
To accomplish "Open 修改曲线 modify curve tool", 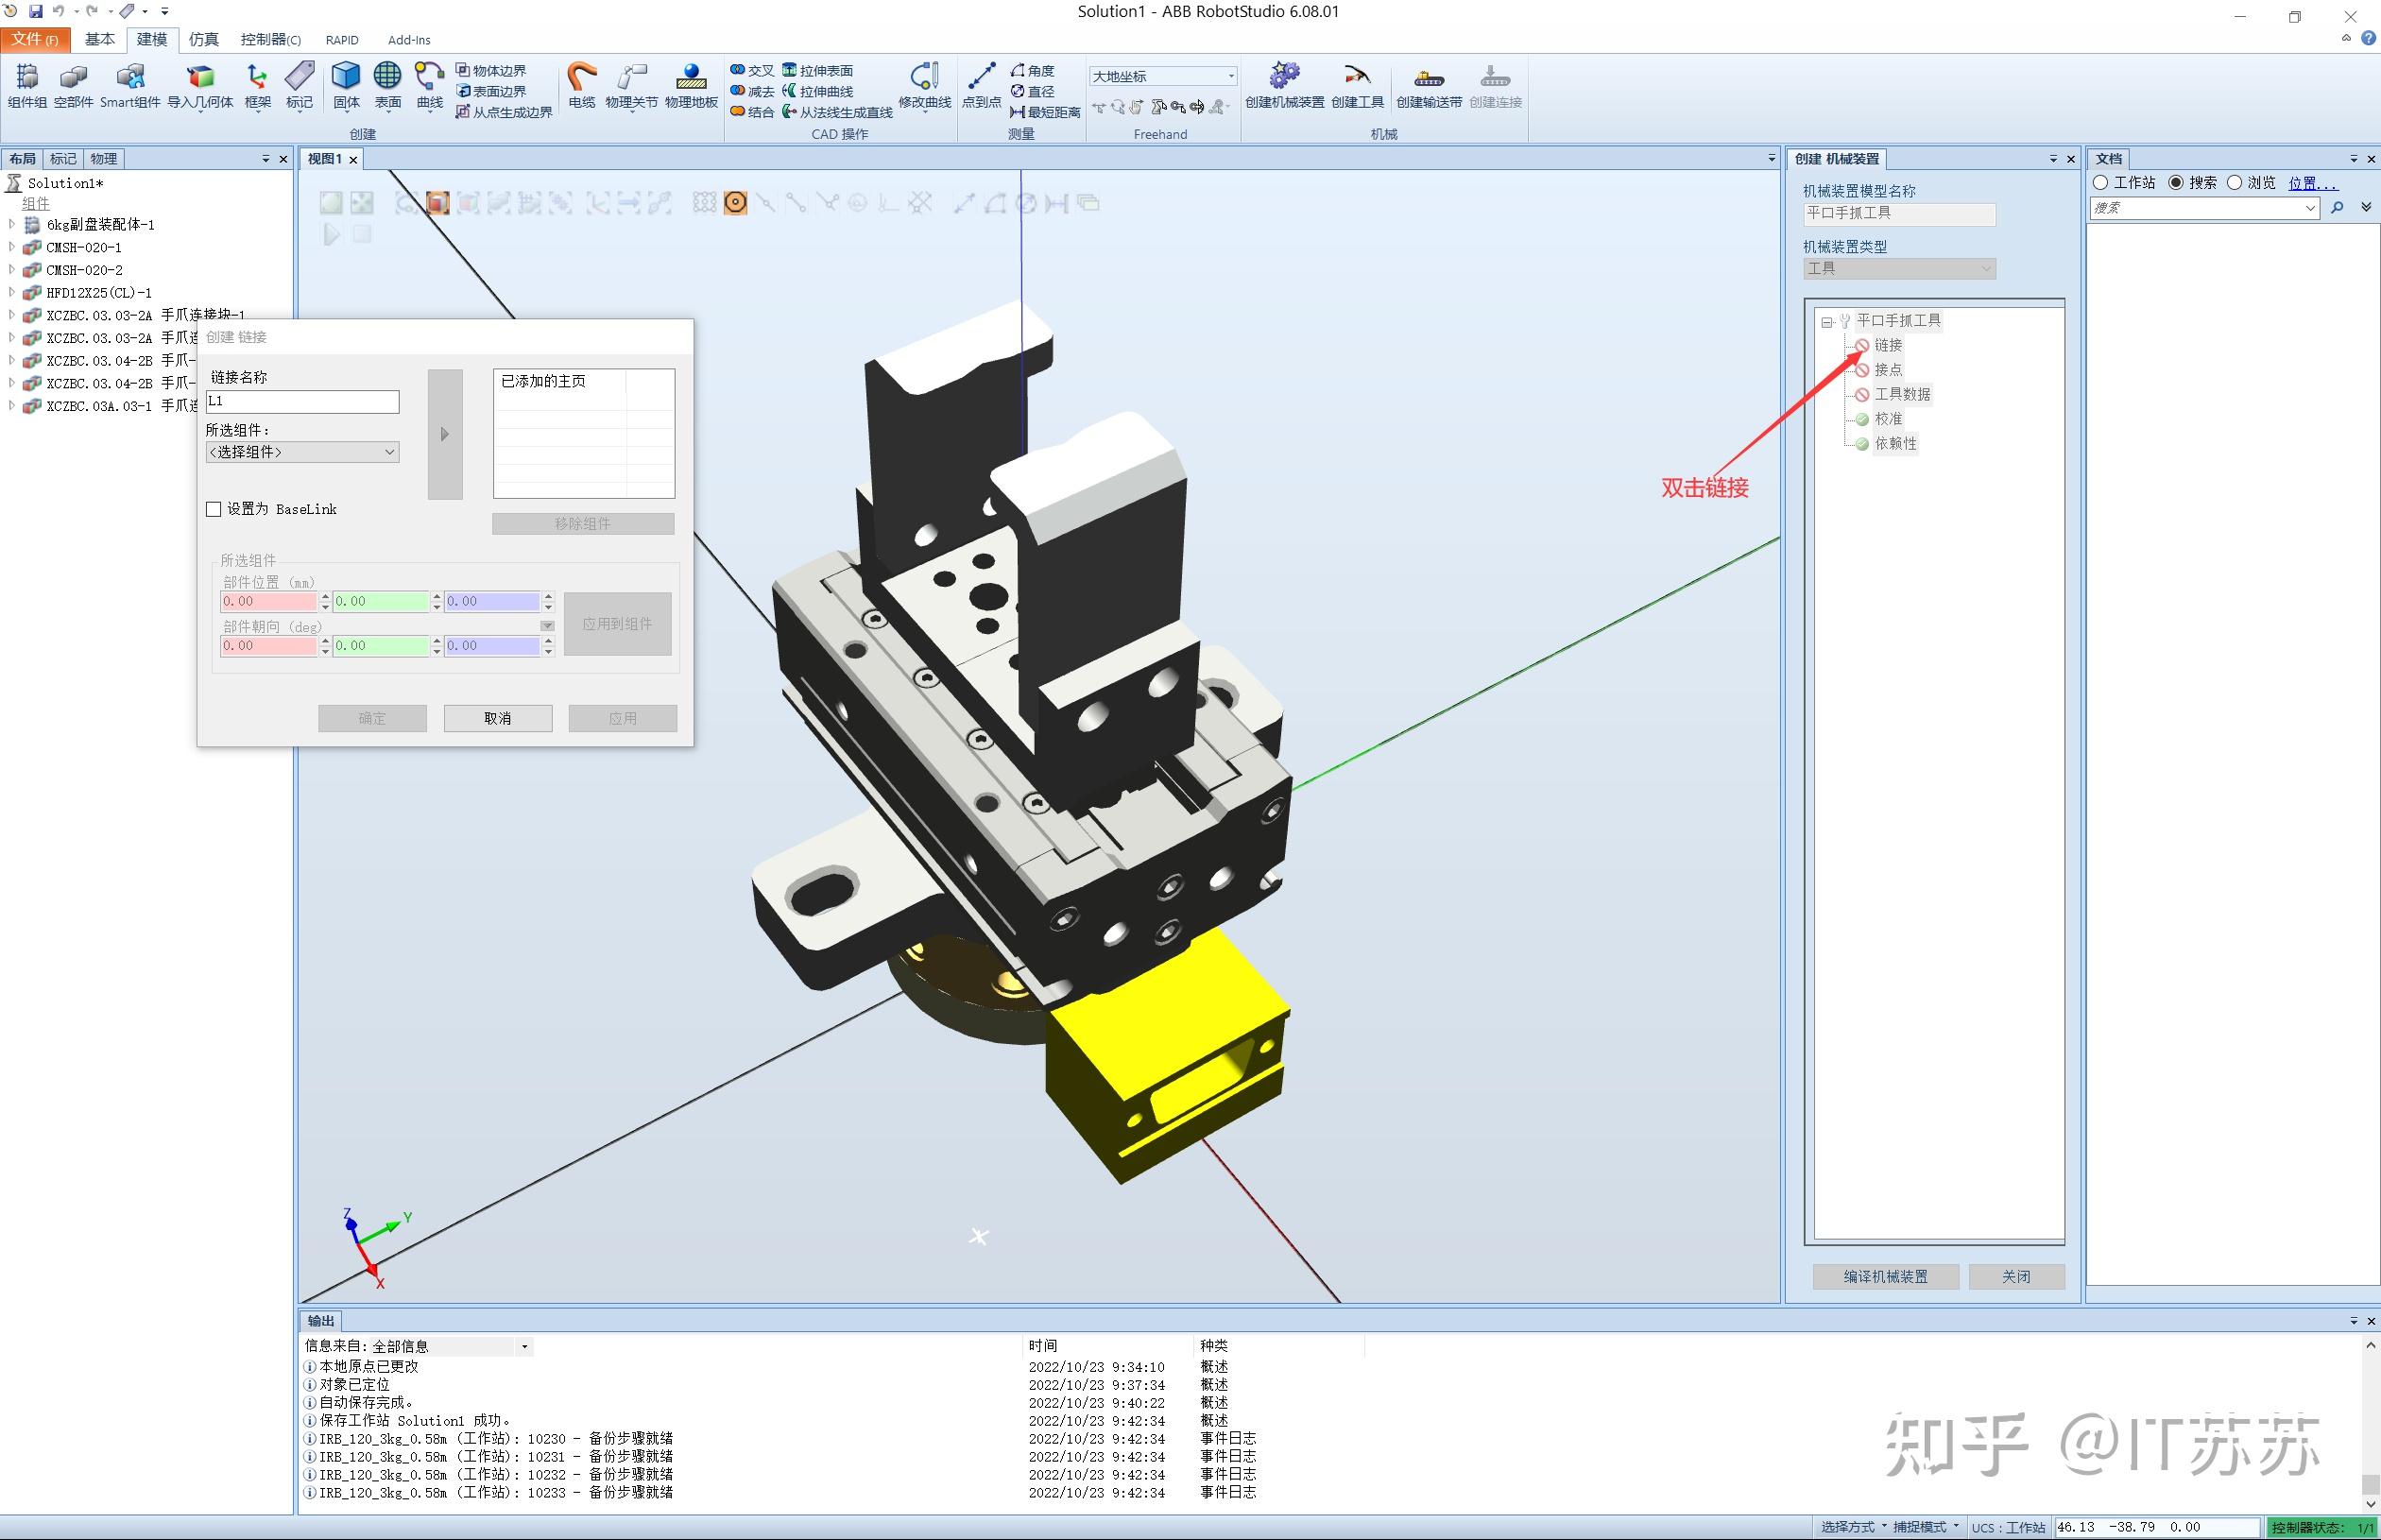I will click(x=924, y=85).
